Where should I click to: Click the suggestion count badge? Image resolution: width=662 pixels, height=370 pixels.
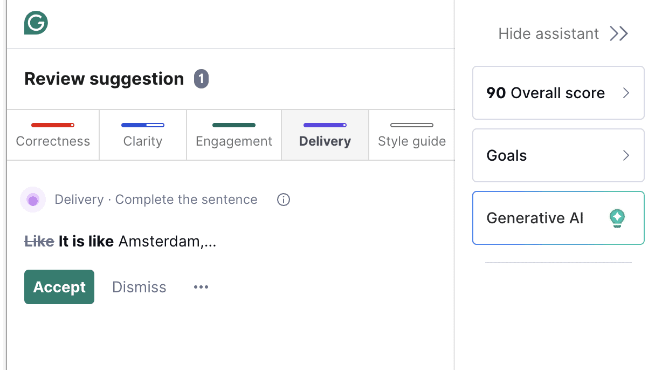201,79
